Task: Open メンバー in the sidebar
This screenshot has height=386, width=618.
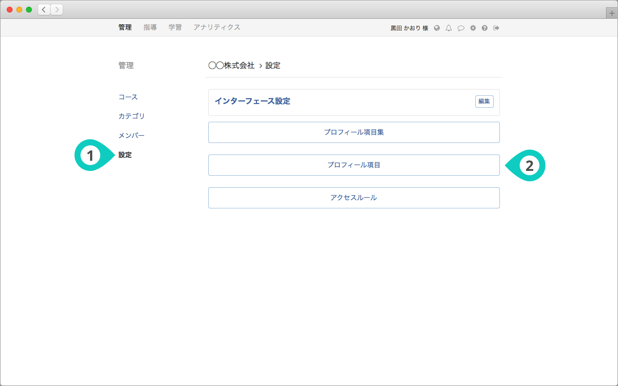Action: [132, 136]
